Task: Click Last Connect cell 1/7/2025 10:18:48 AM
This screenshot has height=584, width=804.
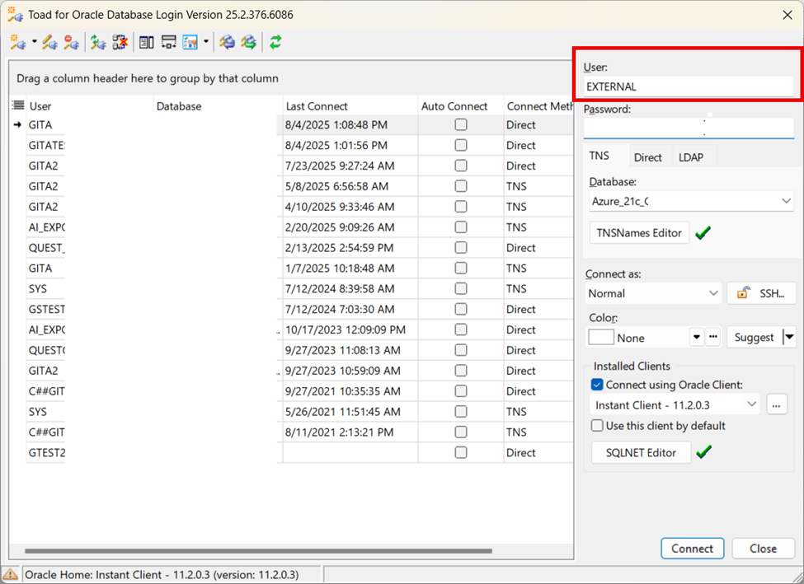Action: tap(350, 268)
